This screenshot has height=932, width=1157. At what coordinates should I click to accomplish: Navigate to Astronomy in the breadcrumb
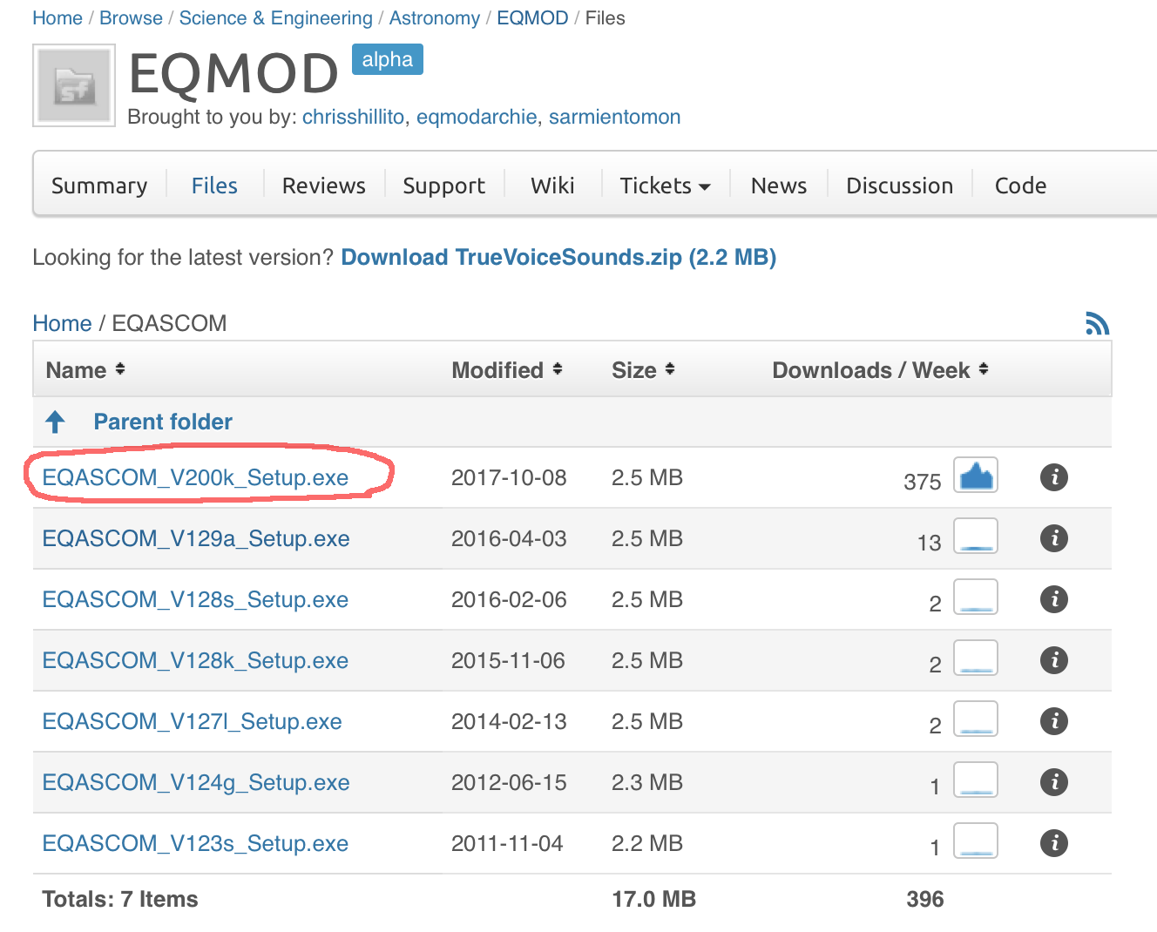(x=434, y=17)
